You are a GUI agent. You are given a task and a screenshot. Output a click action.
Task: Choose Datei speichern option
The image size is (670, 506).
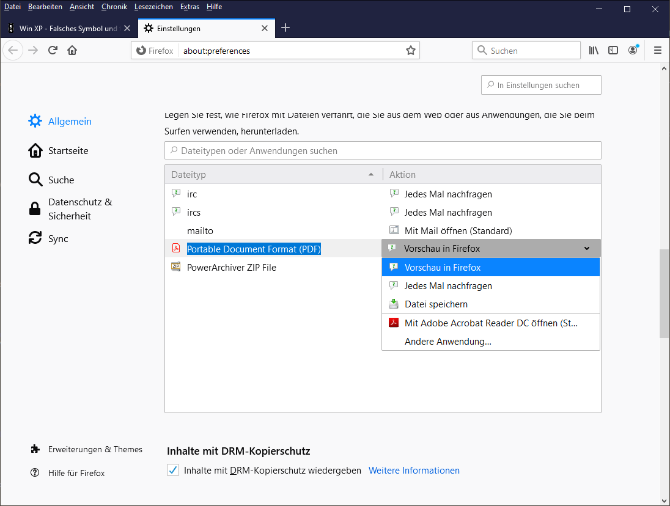[x=490, y=304]
